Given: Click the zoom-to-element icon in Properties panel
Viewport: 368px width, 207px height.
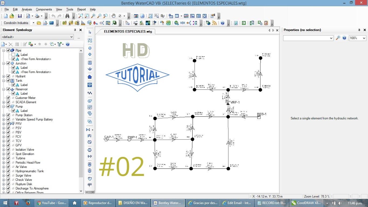Looking at the screenshot, I should (338, 38).
